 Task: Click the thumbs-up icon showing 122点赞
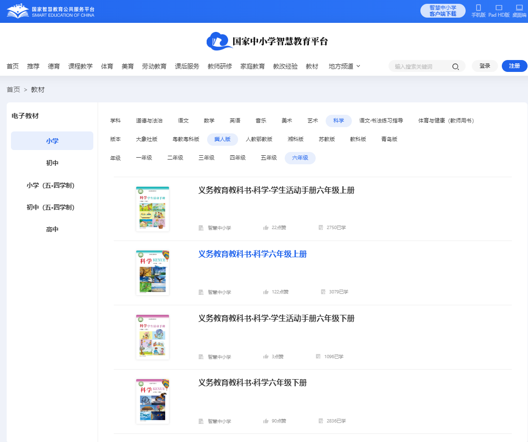pyautogui.click(x=266, y=292)
